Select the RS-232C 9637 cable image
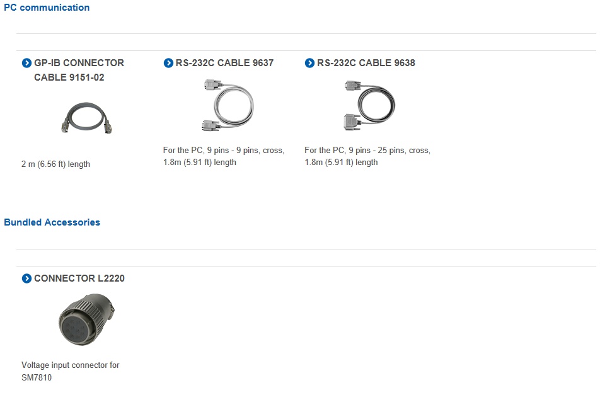 pos(227,105)
